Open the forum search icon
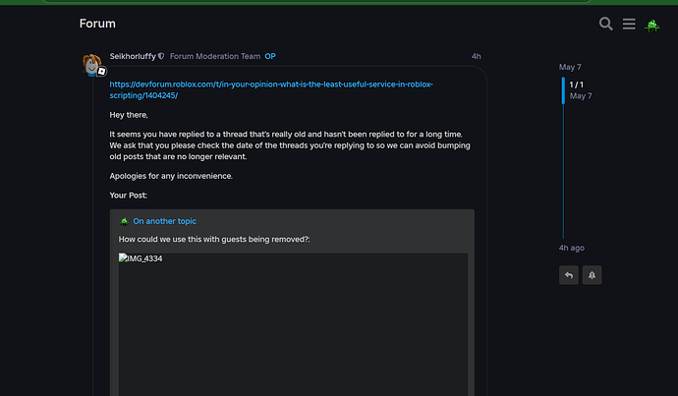678x396 pixels. pos(606,24)
